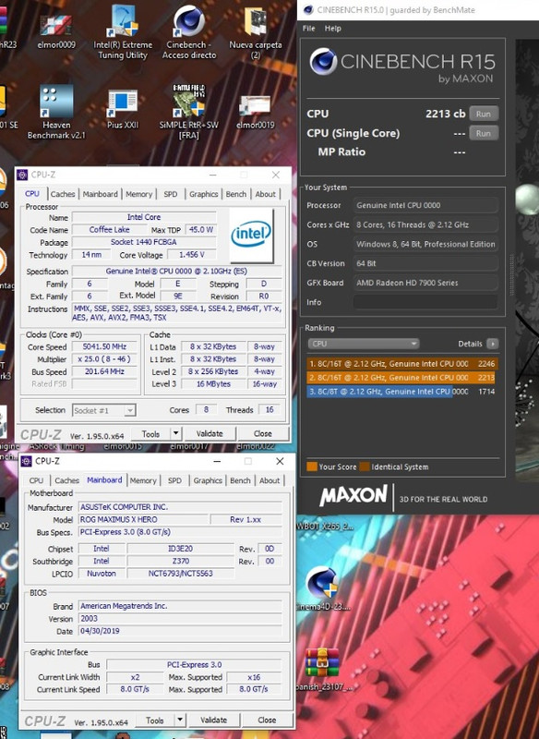Image resolution: width=539 pixels, height=739 pixels.
Task: Click the Core Speed 5041.50 MHz value
Action: click(x=104, y=346)
